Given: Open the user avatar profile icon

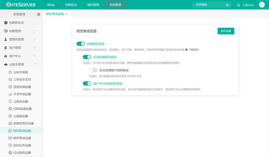Looking at the screenshot, I should tap(262, 5).
